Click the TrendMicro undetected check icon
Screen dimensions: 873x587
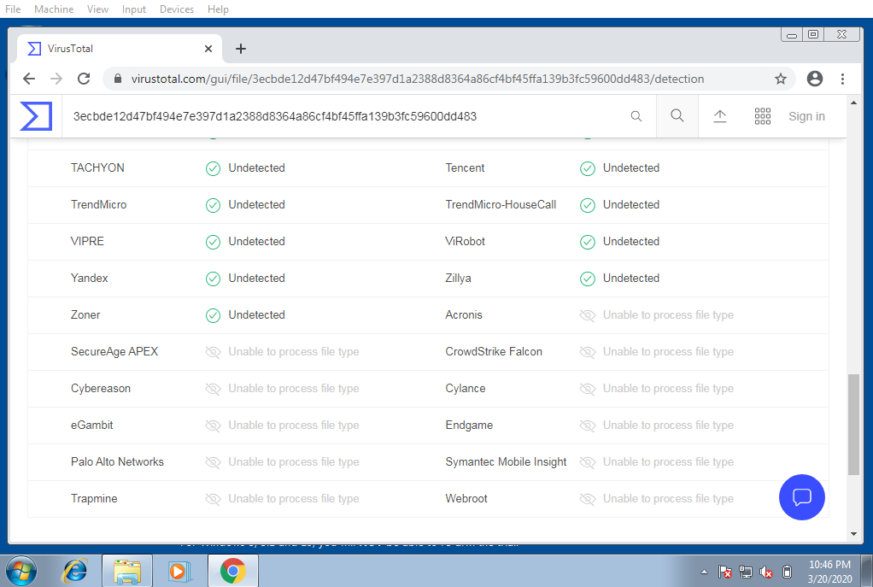[x=214, y=205]
